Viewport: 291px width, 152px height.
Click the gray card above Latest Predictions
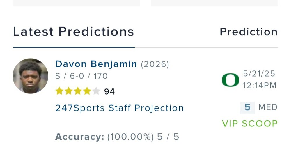(76, 3)
